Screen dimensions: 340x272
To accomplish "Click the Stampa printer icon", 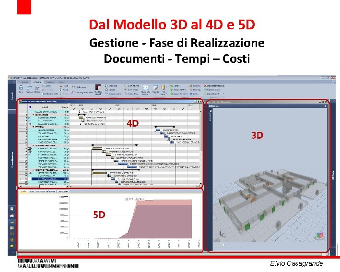I will pyautogui.click(x=106, y=90).
